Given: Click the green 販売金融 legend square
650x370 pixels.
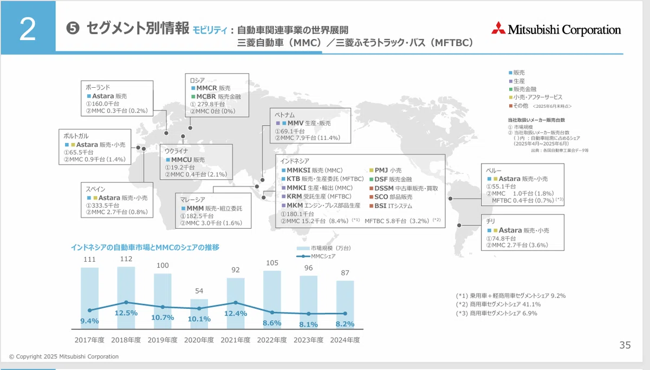Looking at the screenshot, I should pyautogui.click(x=510, y=88).
